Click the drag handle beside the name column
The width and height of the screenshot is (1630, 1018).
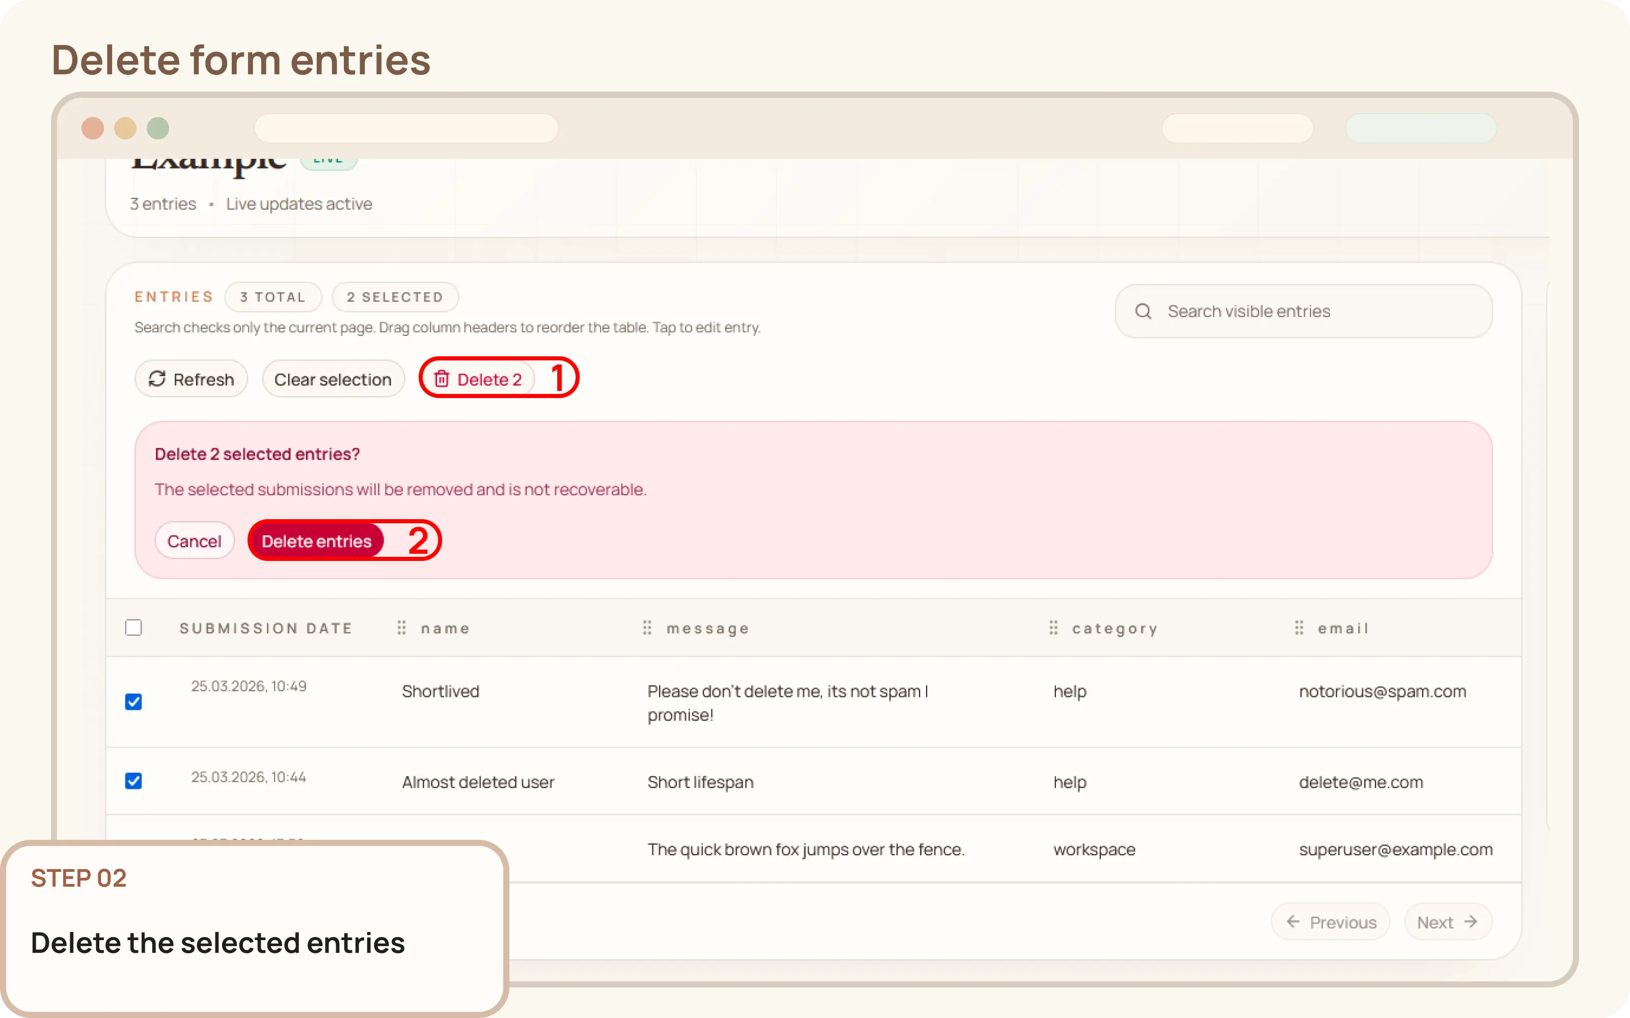coord(401,628)
